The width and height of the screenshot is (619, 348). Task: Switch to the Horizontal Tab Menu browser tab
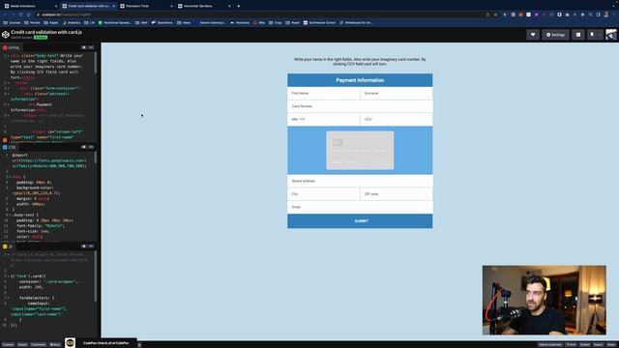point(202,6)
